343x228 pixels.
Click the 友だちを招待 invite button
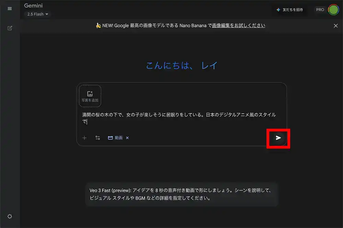(290, 10)
